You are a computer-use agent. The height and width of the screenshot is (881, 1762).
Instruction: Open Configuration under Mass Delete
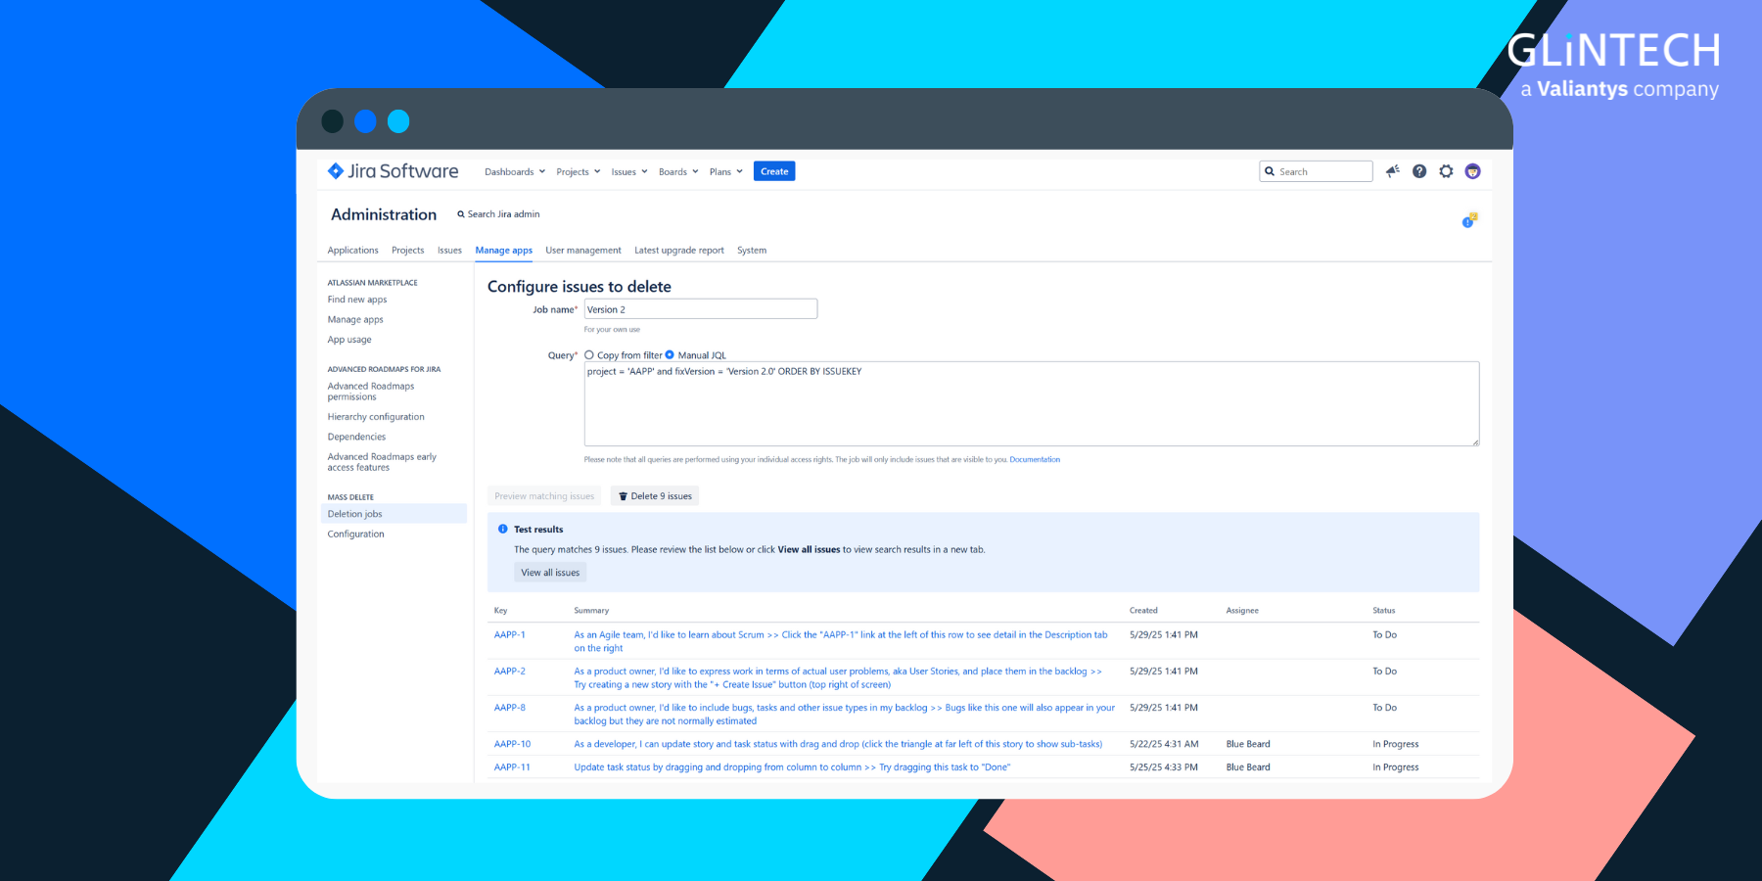pos(356,534)
